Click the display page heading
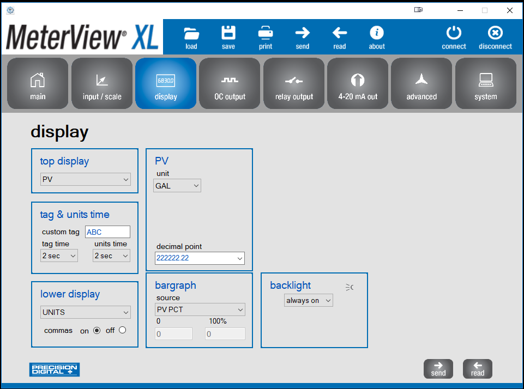 (x=59, y=132)
